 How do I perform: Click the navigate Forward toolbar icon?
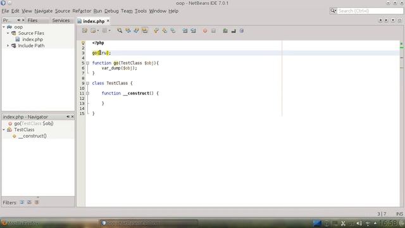(x=104, y=30)
